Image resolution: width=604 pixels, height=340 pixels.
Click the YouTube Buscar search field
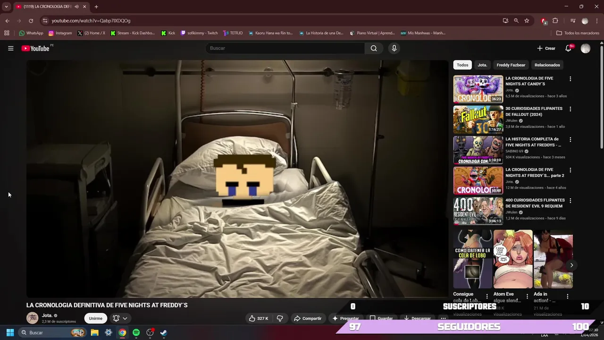pos(285,48)
